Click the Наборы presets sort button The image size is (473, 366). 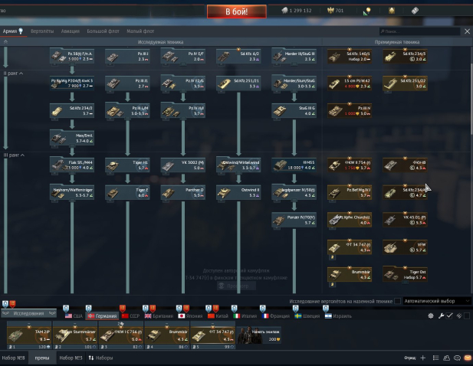(x=100, y=358)
